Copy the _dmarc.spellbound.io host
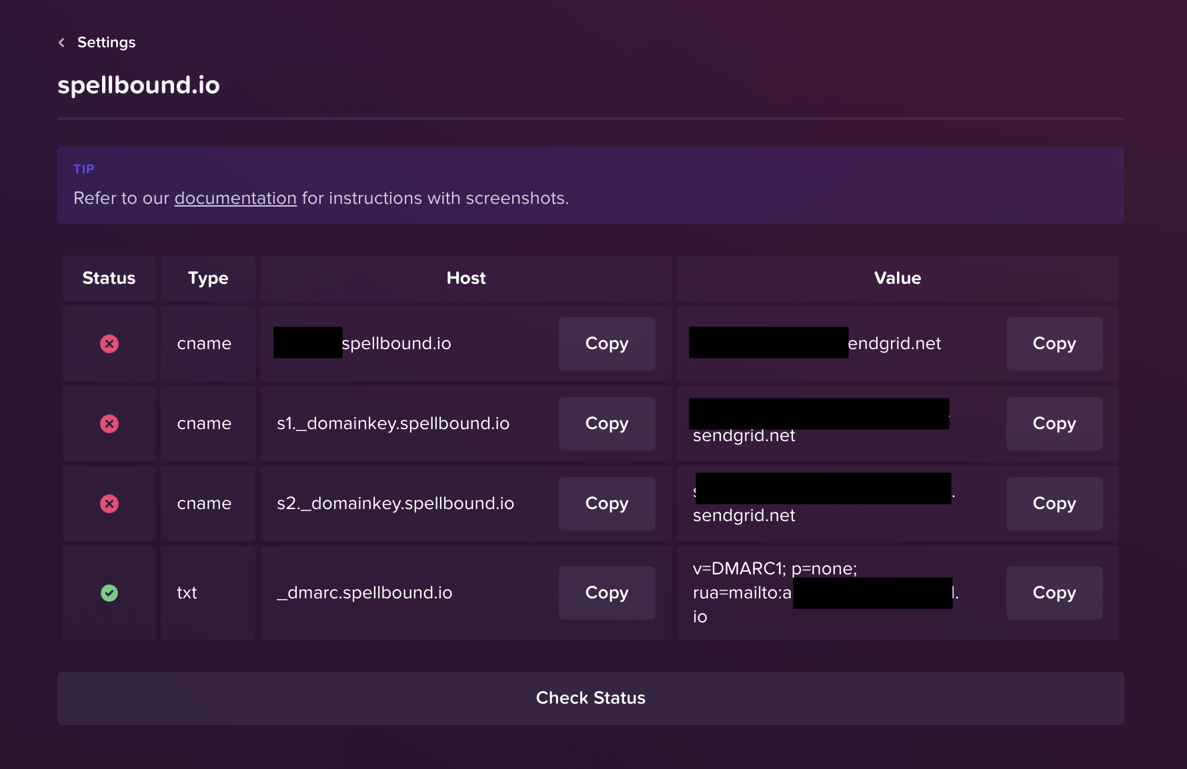1187x769 pixels. click(607, 593)
